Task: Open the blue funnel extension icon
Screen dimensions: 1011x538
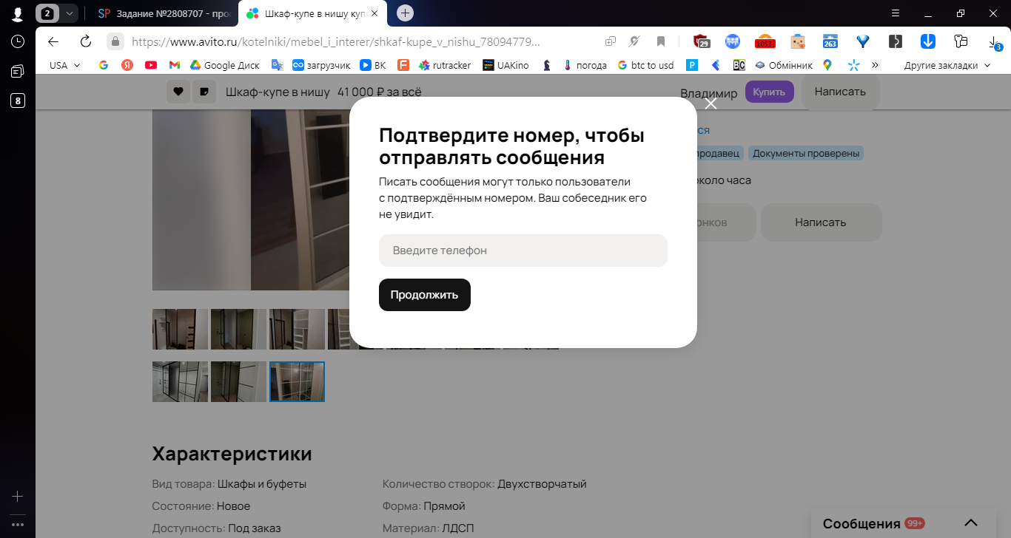Action: [x=862, y=41]
